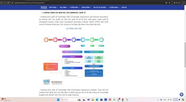The height and width of the screenshot is (102, 186).
Task: Expand the TUYỂN SINH menu
Action: tap(75, 7)
